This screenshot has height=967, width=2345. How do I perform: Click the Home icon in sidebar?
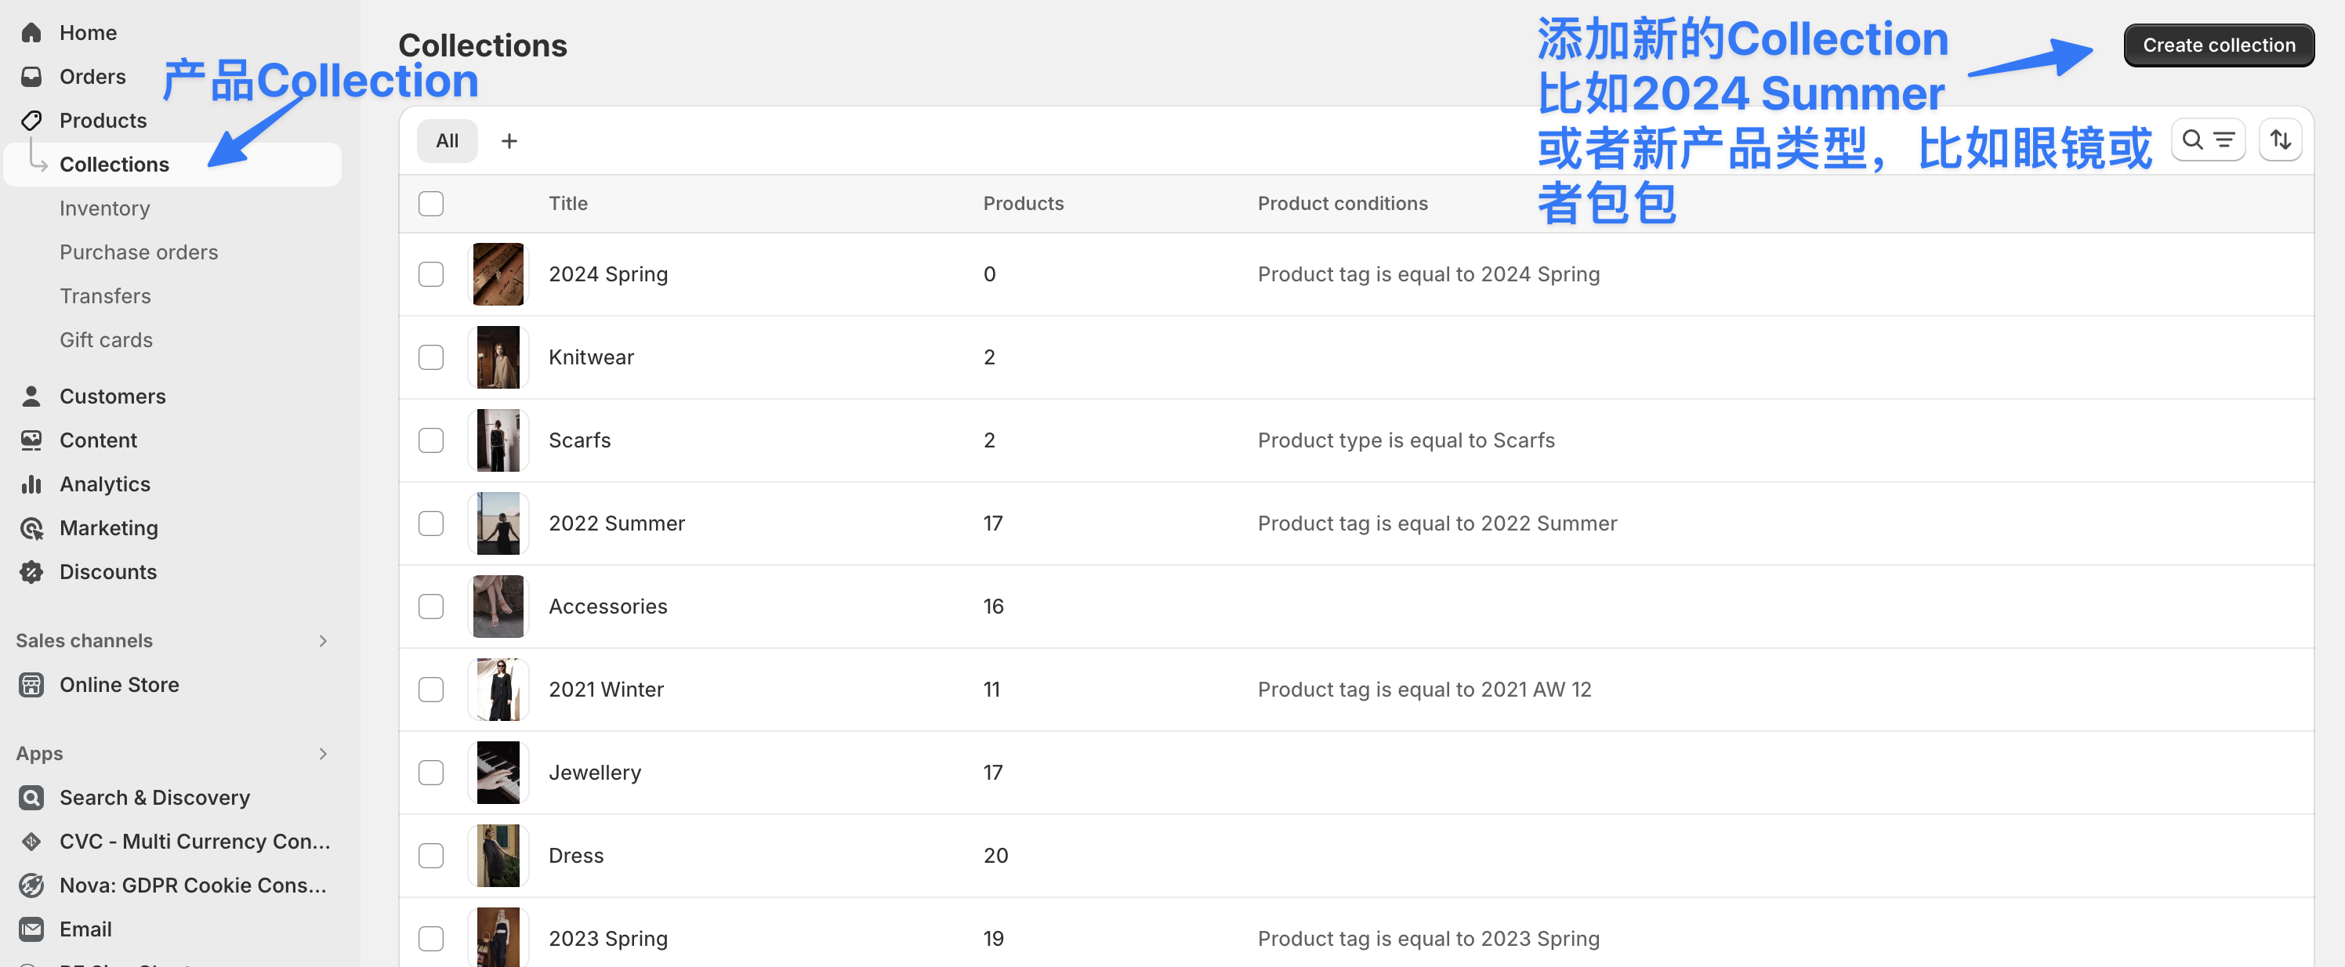[31, 33]
